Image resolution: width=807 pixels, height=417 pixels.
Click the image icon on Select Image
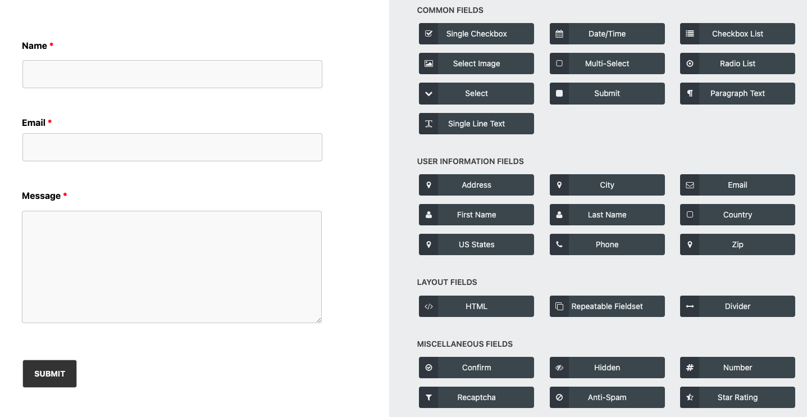tap(428, 64)
